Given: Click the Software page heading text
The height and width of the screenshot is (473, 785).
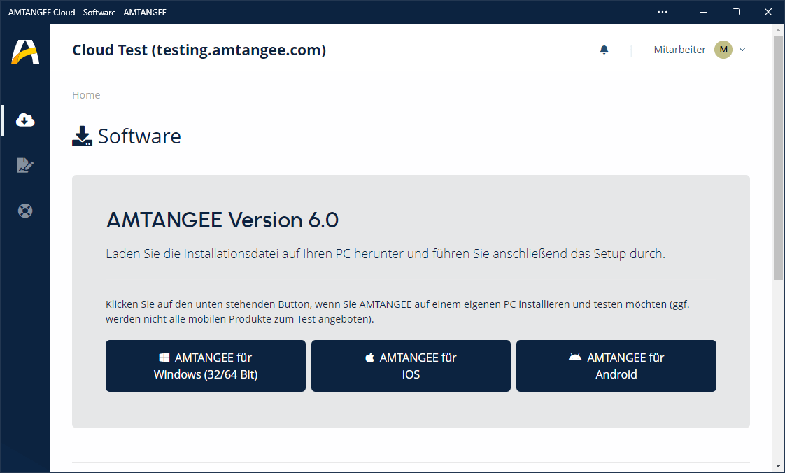Looking at the screenshot, I should point(139,136).
